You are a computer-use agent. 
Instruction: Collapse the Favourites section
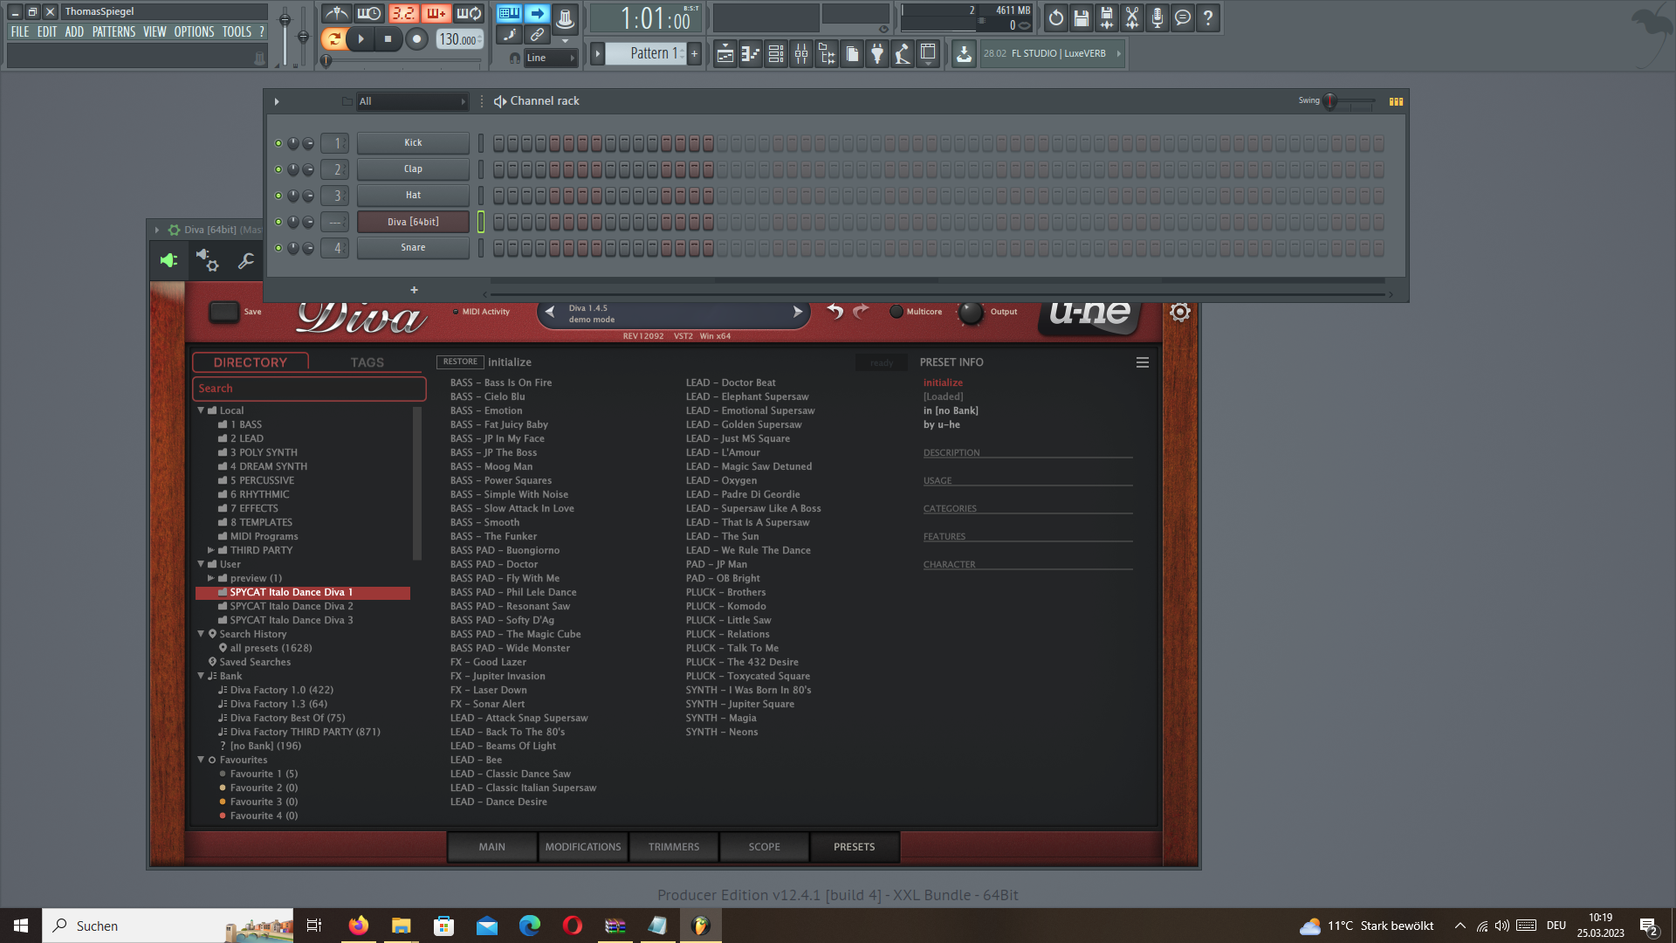pyautogui.click(x=201, y=760)
